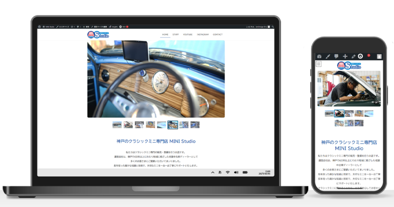Select the highlighted mechanic thumbnail on phone
The image size is (394, 207).
pyautogui.click(x=339, y=114)
